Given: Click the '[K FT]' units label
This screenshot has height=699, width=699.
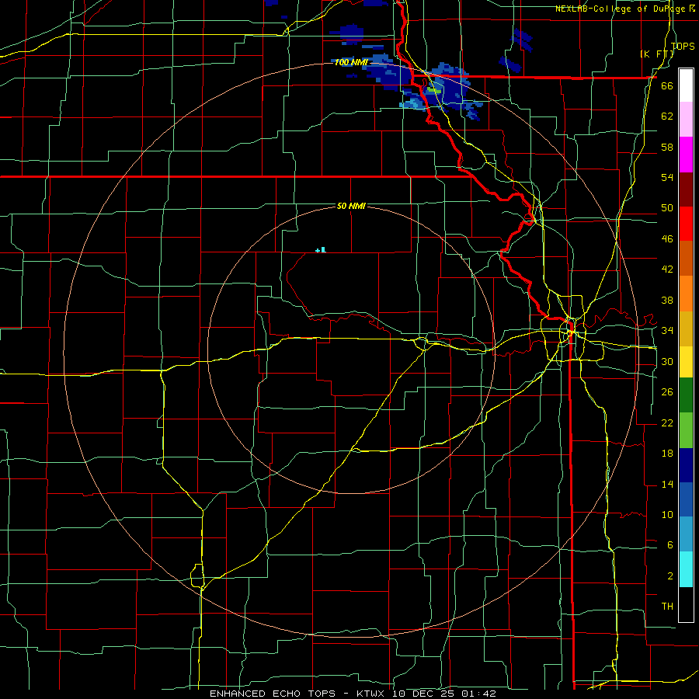Looking at the screenshot, I should click(656, 54).
